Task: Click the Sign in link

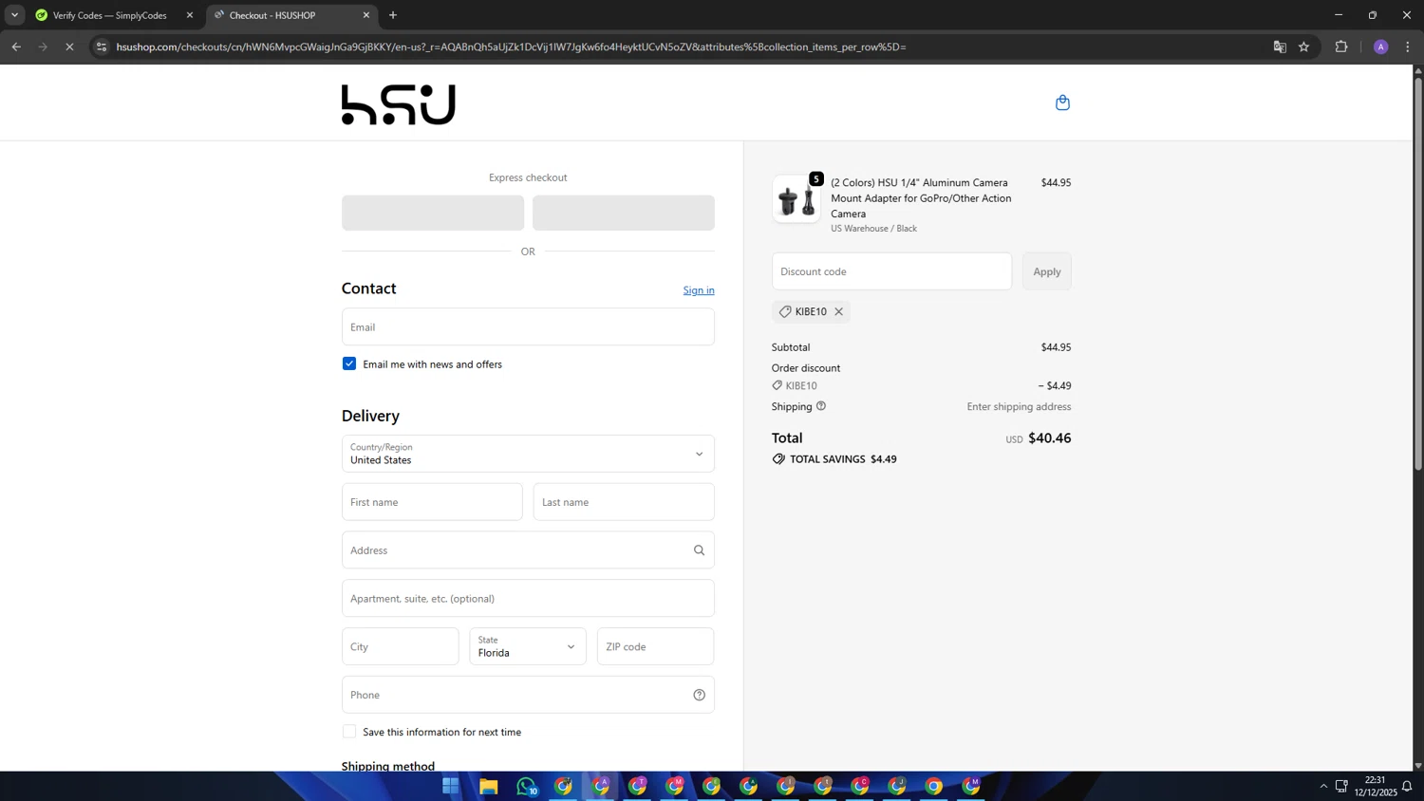Action: [699, 290]
